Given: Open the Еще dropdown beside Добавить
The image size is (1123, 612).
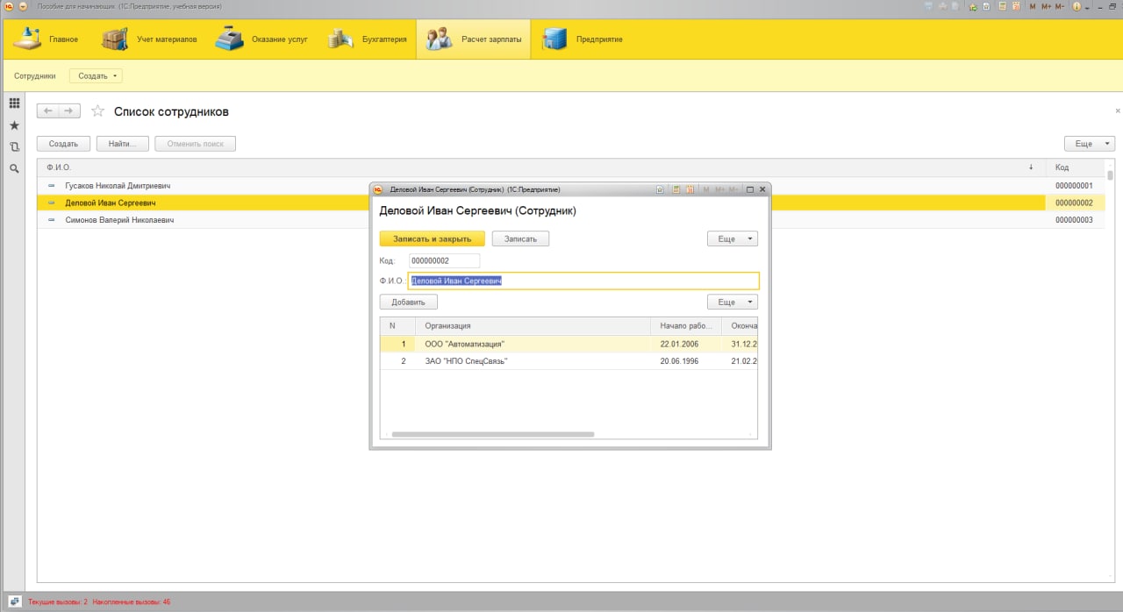Looking at the screenshot, I should 733,302.
